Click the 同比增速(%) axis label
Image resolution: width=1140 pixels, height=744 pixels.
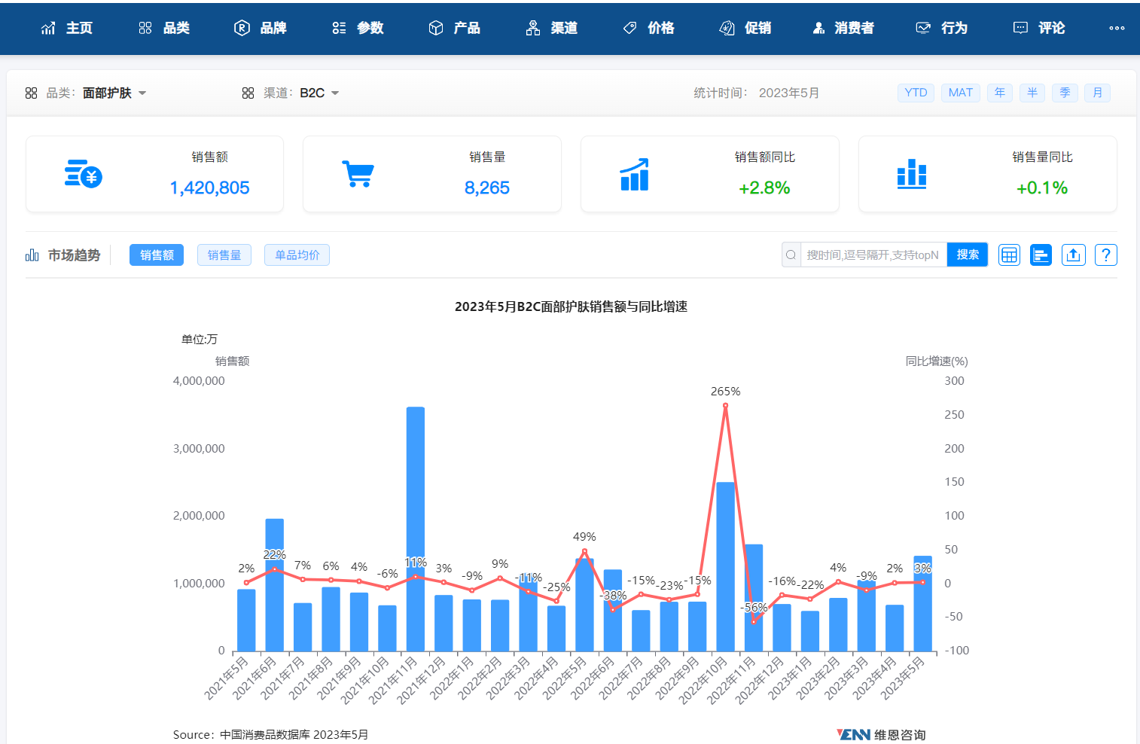click(937, 361)
